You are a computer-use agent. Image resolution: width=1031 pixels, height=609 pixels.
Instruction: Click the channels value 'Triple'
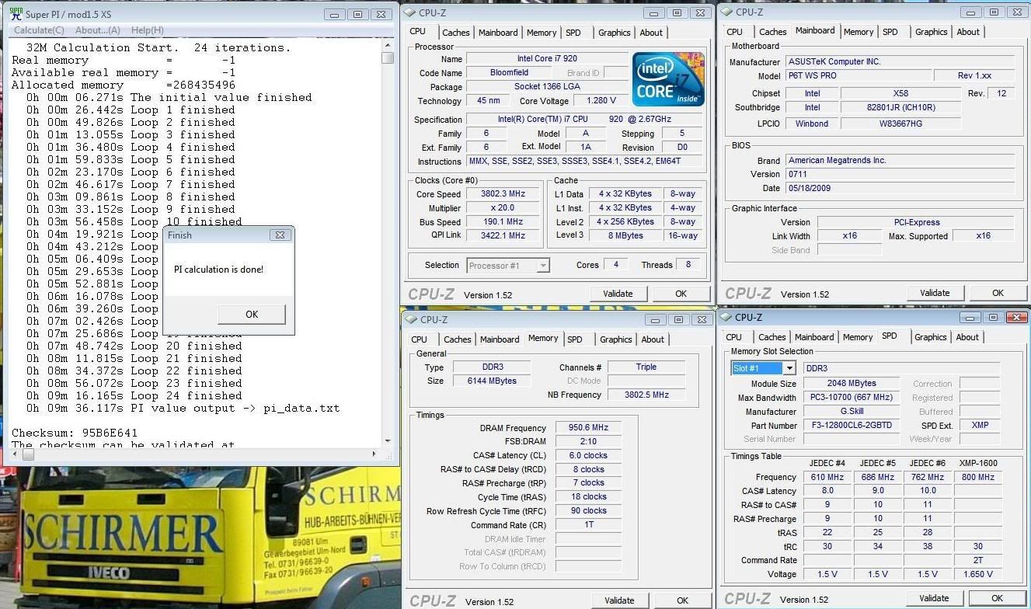646,367
